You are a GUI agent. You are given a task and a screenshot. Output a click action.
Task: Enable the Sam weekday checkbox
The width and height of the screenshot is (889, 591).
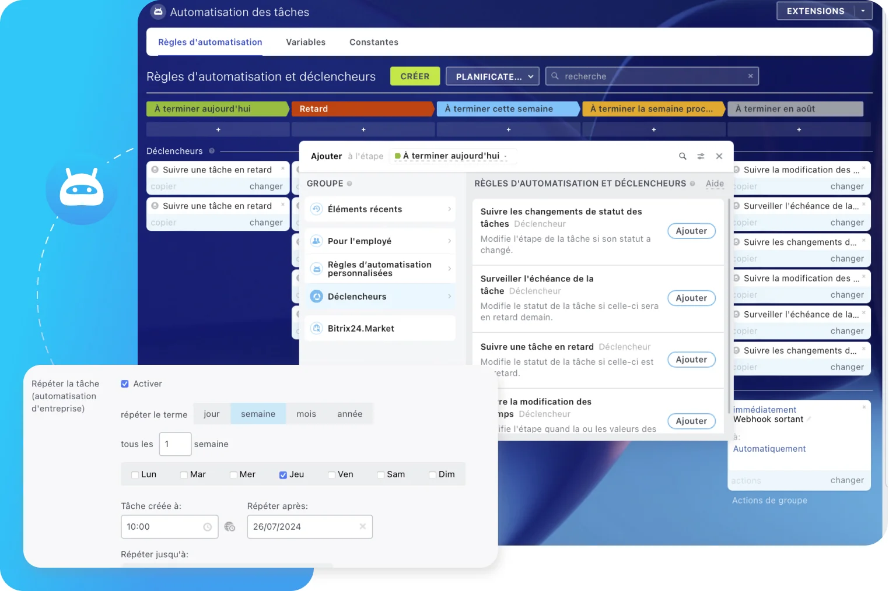point(382,474)
